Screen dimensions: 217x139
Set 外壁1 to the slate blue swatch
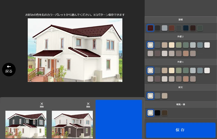200,71
